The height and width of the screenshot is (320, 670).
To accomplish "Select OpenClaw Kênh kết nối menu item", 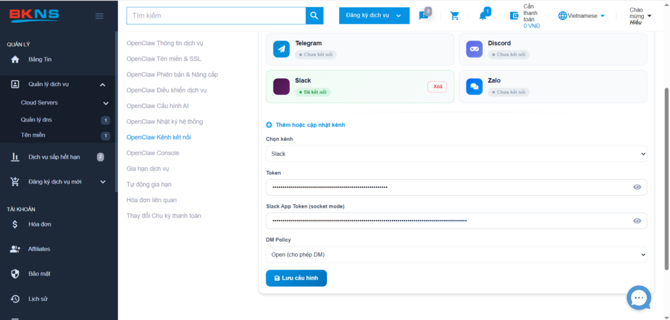I will tap(158, 137).
